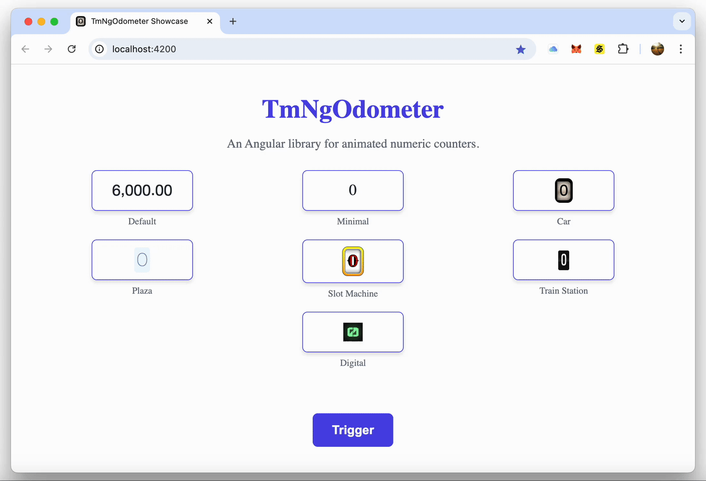The height and width of the screenshot is (481, 706).
Task: Expand the tab search dropdown arrow
Action: point(682,21)
